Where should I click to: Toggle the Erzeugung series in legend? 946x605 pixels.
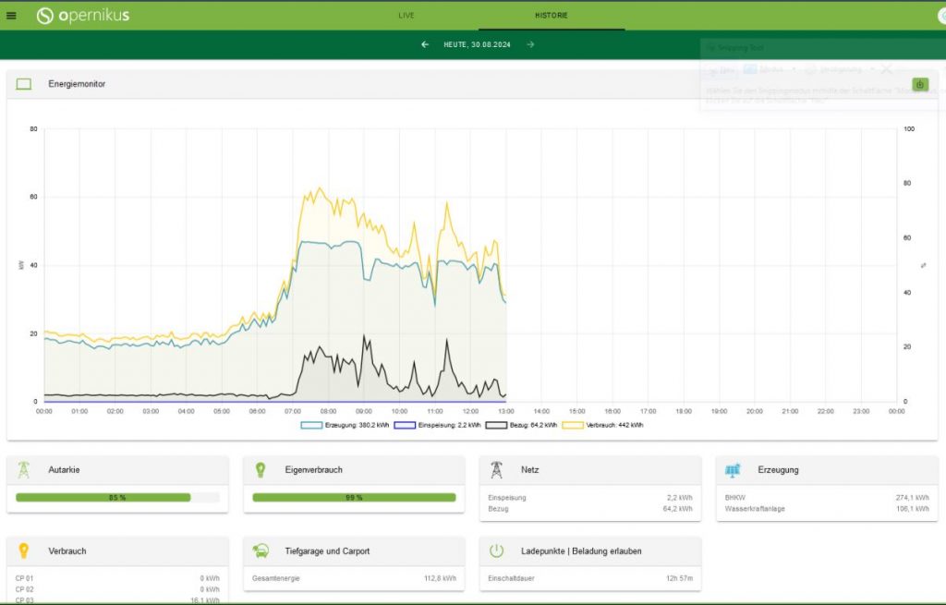coord(346,425)
